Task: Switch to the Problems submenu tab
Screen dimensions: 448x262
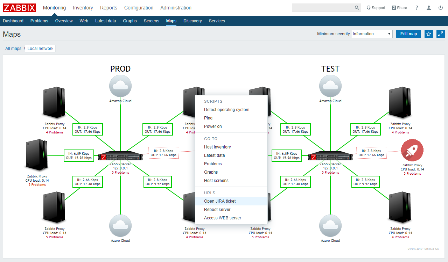Action: 39,21
